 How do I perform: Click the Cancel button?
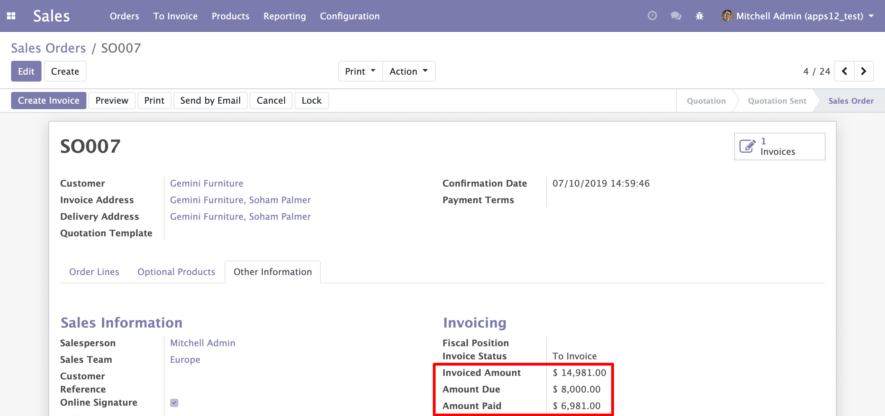pos(271,101)
